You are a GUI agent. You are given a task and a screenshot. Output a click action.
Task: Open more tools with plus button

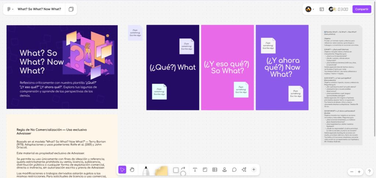coord(254,170)
